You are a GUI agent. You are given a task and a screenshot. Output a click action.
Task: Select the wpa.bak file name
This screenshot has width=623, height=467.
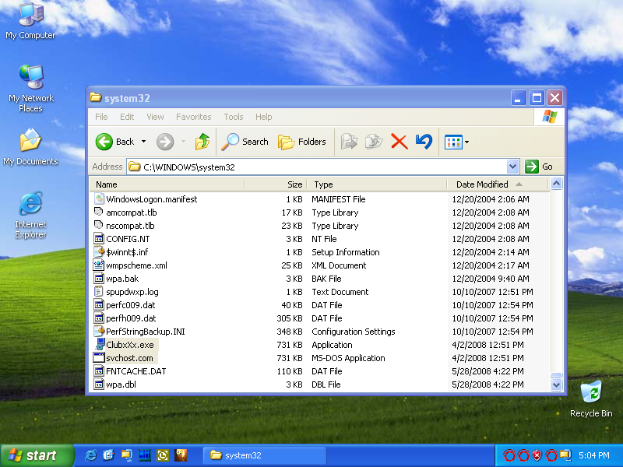(x=122, y=279)
